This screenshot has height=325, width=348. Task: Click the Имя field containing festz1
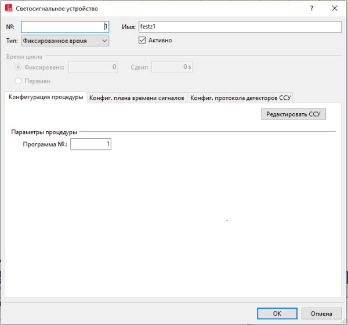point(240,27)
